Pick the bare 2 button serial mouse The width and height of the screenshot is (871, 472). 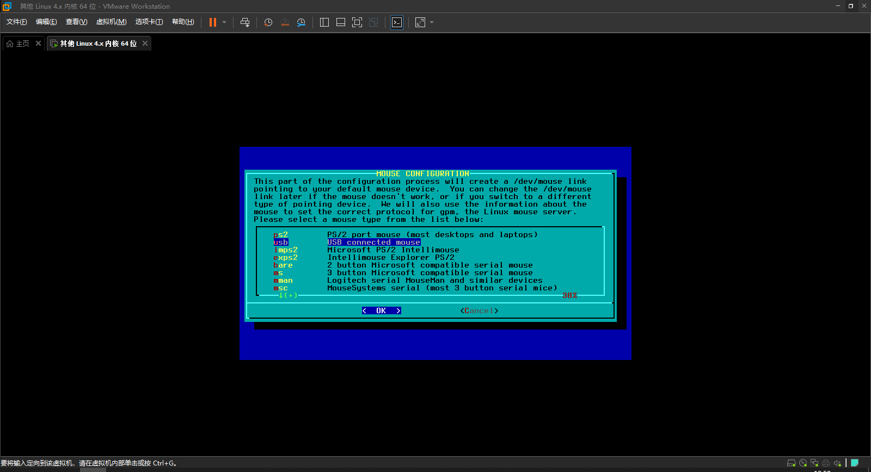[403, 265]
